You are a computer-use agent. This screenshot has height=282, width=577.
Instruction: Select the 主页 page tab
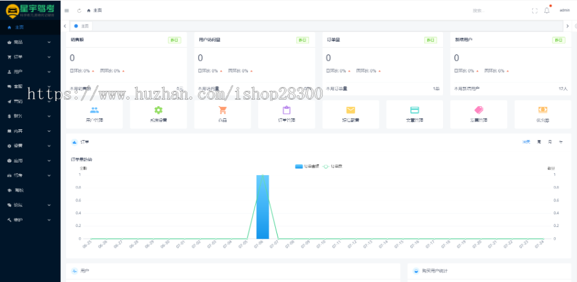coord(81,26)
